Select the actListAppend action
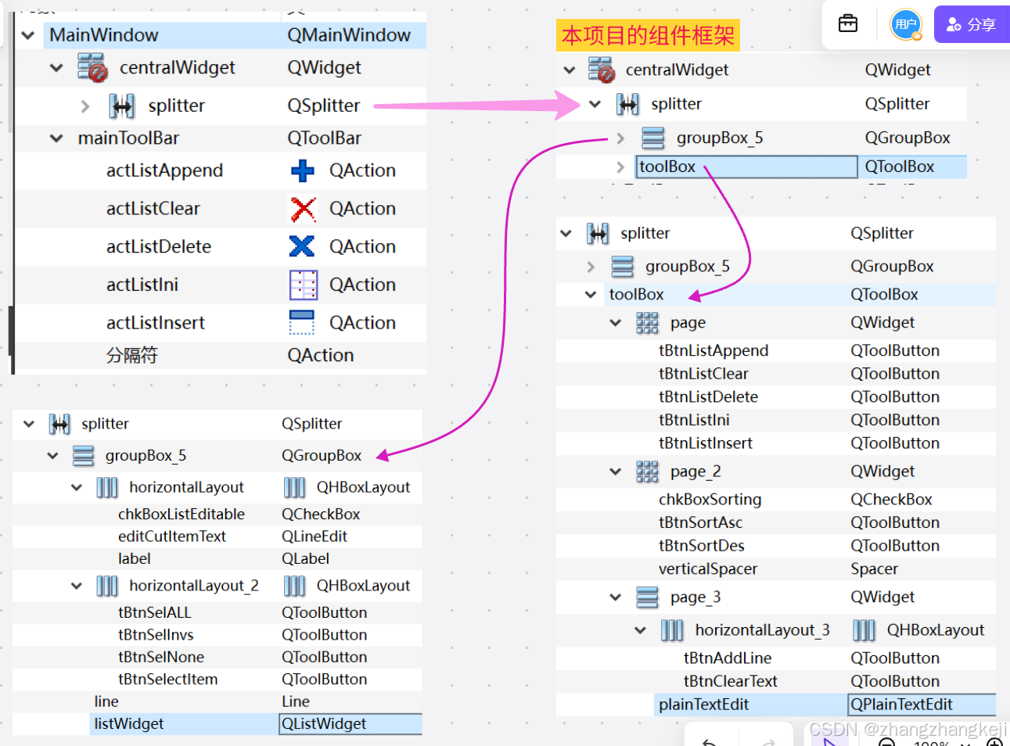The width and height of the screenshot is (1010, 746). coord(221,170)
